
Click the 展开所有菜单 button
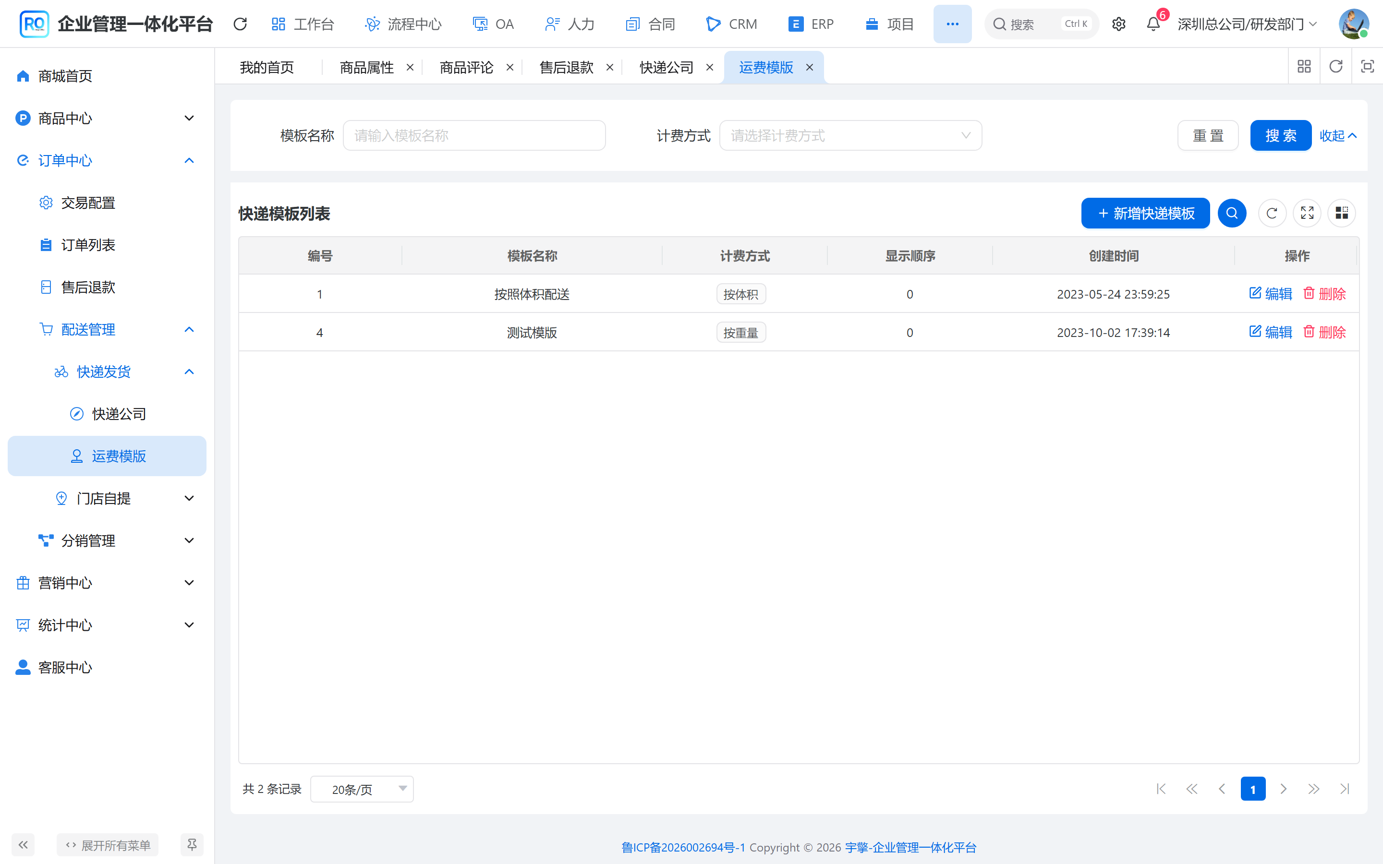(108, 845)
